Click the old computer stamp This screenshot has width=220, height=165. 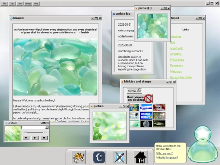pyautogui.click(x=134, y=116)
